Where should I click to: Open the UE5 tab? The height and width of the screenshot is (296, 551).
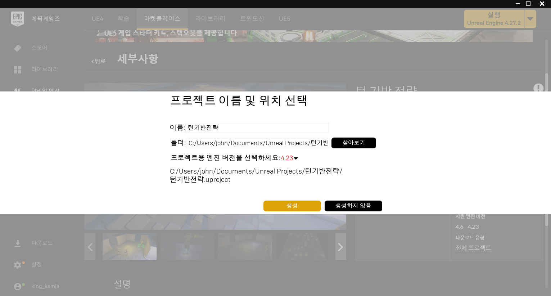pos(285,19)
